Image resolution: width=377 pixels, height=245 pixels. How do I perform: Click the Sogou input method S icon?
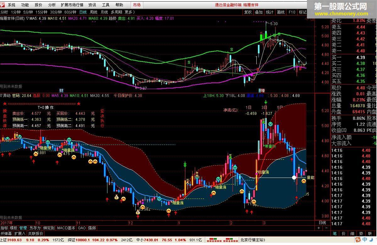pos(358,240)
